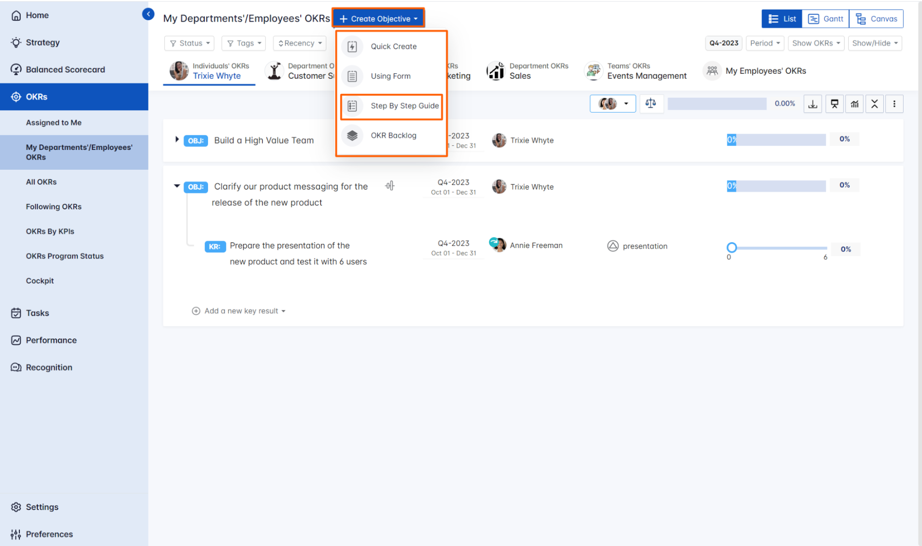Click the collapse all arrows icon
The width and height of the screenshot is (922, 546).
pyautogui.click(x=874, y=103)
